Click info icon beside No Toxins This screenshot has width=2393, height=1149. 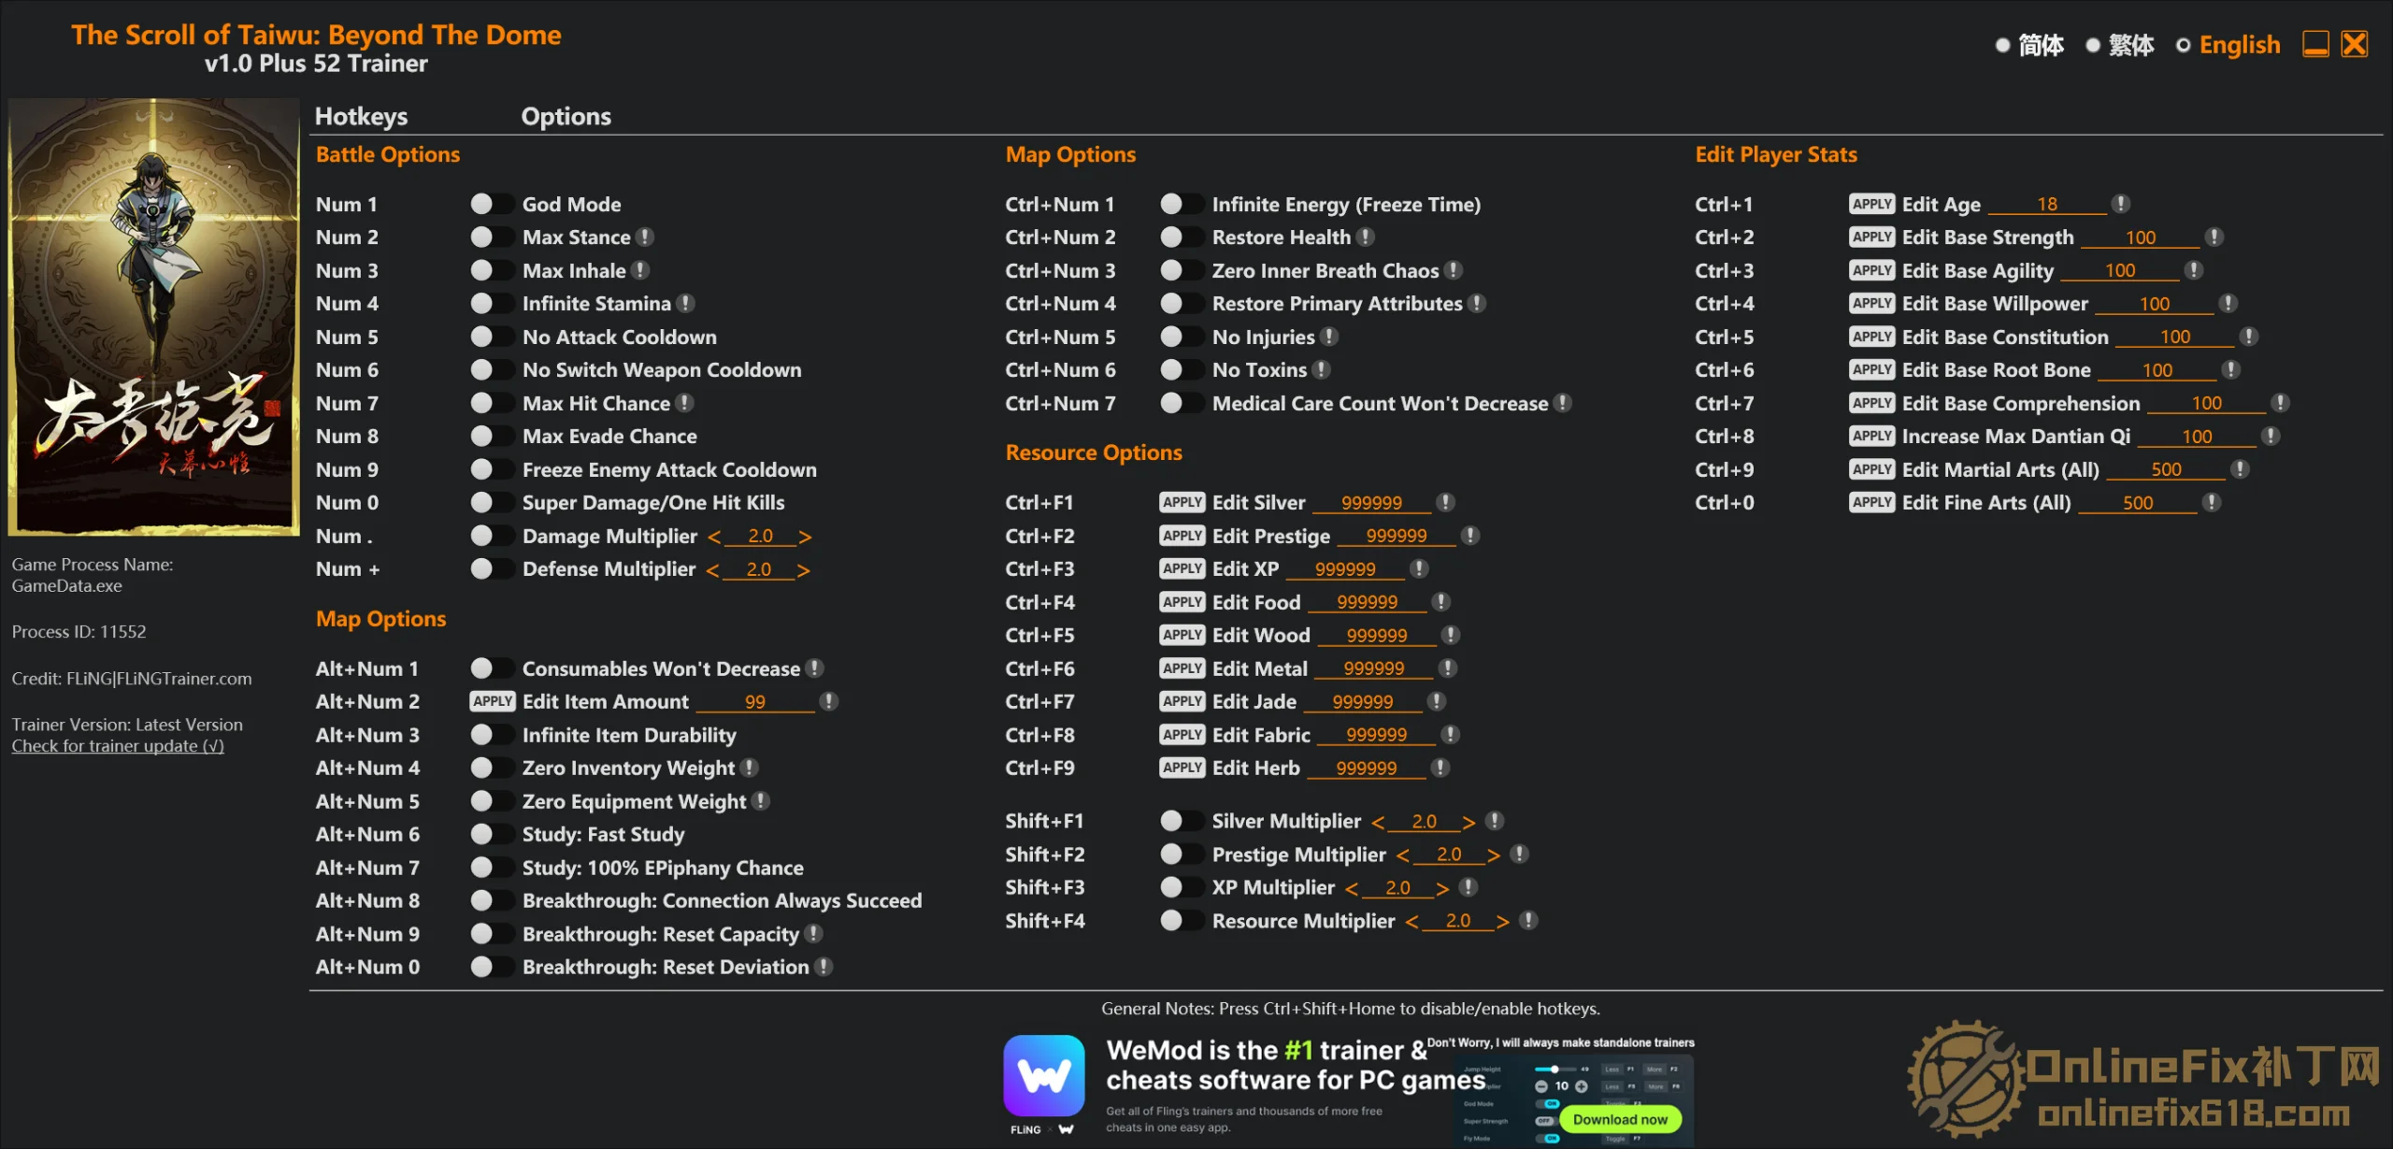[1322, 369]
